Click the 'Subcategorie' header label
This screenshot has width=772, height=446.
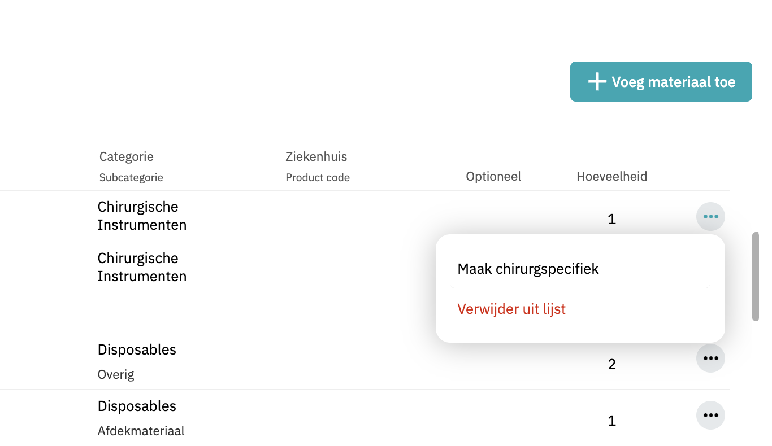(x=131, y=178)
